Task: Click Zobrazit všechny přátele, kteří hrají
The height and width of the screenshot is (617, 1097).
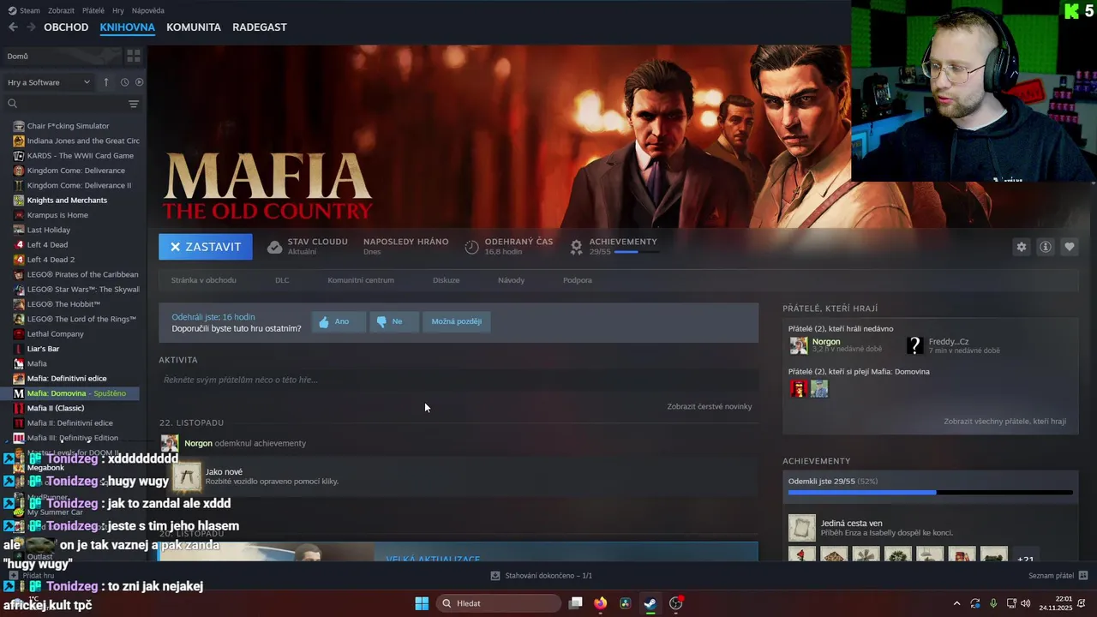Action: click(x=1005, y=422)
